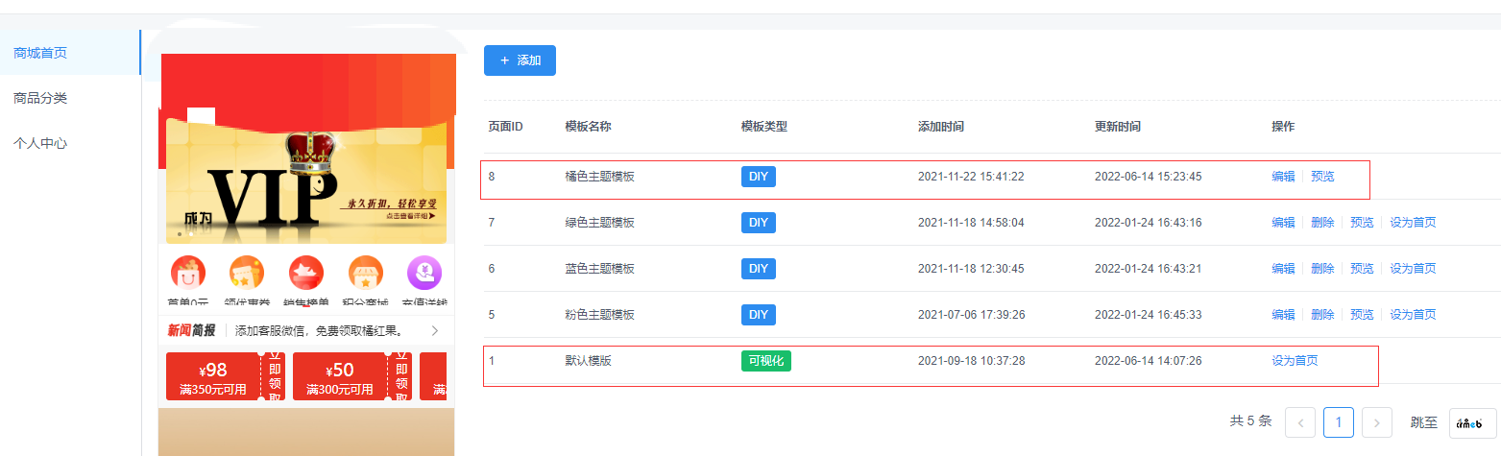Viewport: 1501px width, 456px height.
Task: Click 预览 for 橘色主题模板
Action: (x=1322, y=177)
